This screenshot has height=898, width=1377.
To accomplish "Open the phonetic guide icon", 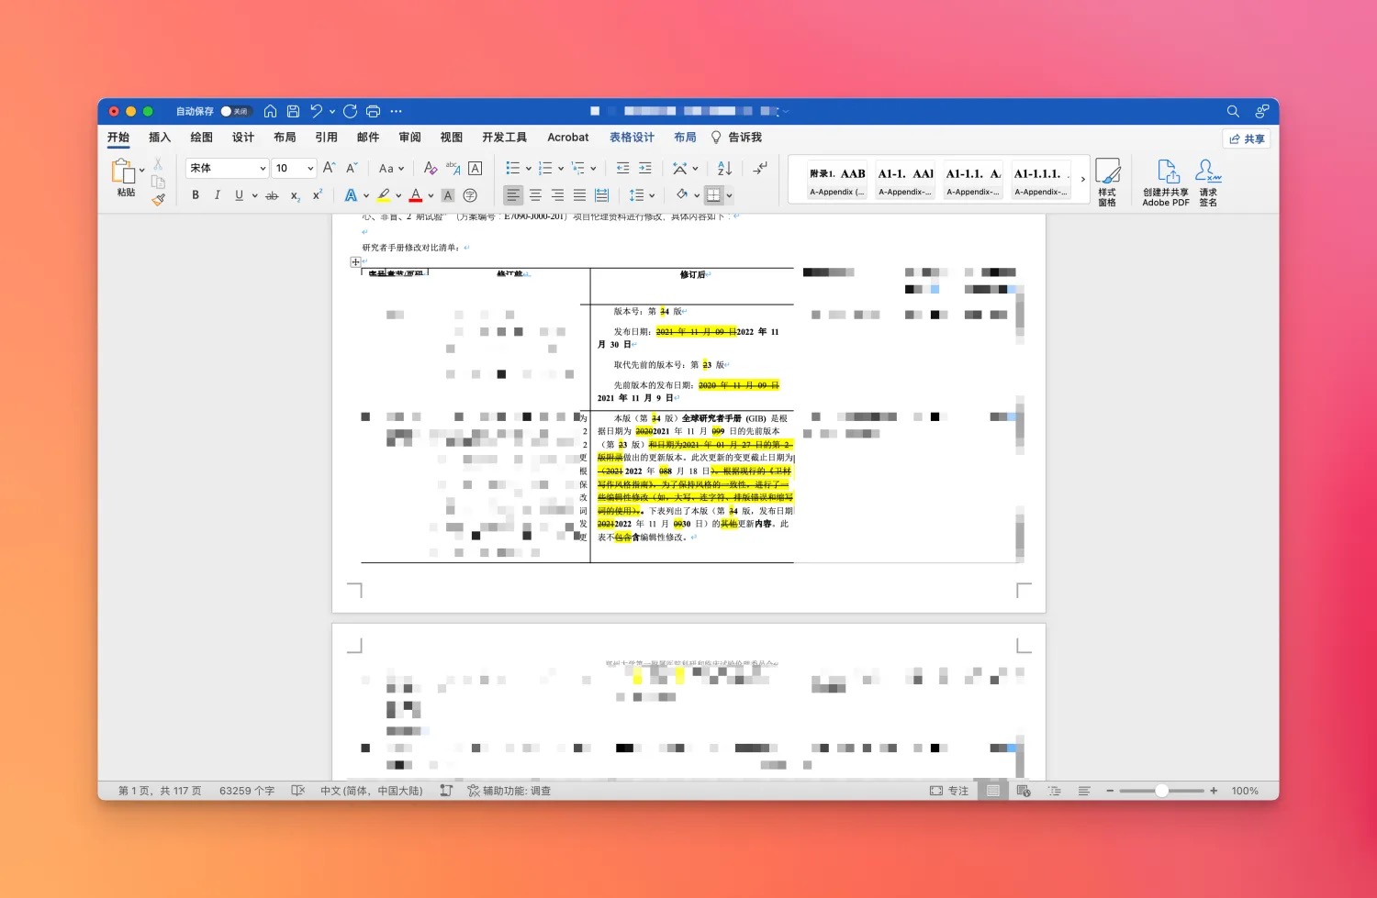I will click(453, 168).
